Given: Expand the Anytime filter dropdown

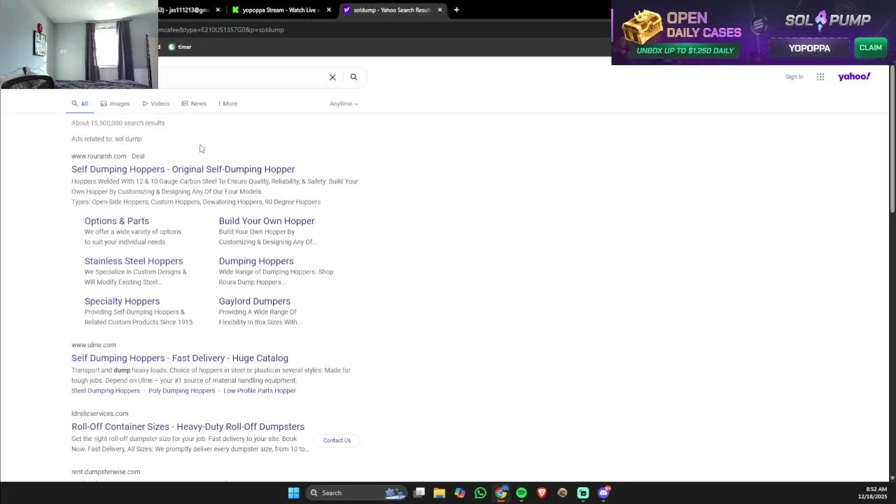Looking at the screenshot, I should 344,104.
